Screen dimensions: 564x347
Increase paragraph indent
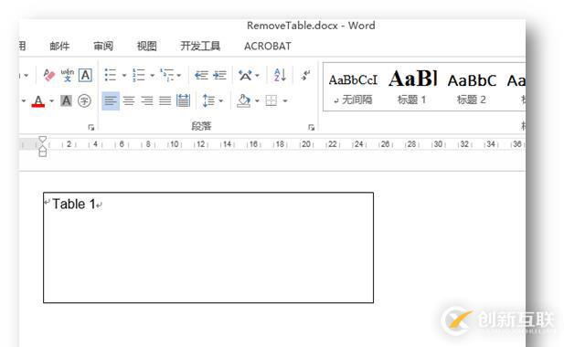219,76
